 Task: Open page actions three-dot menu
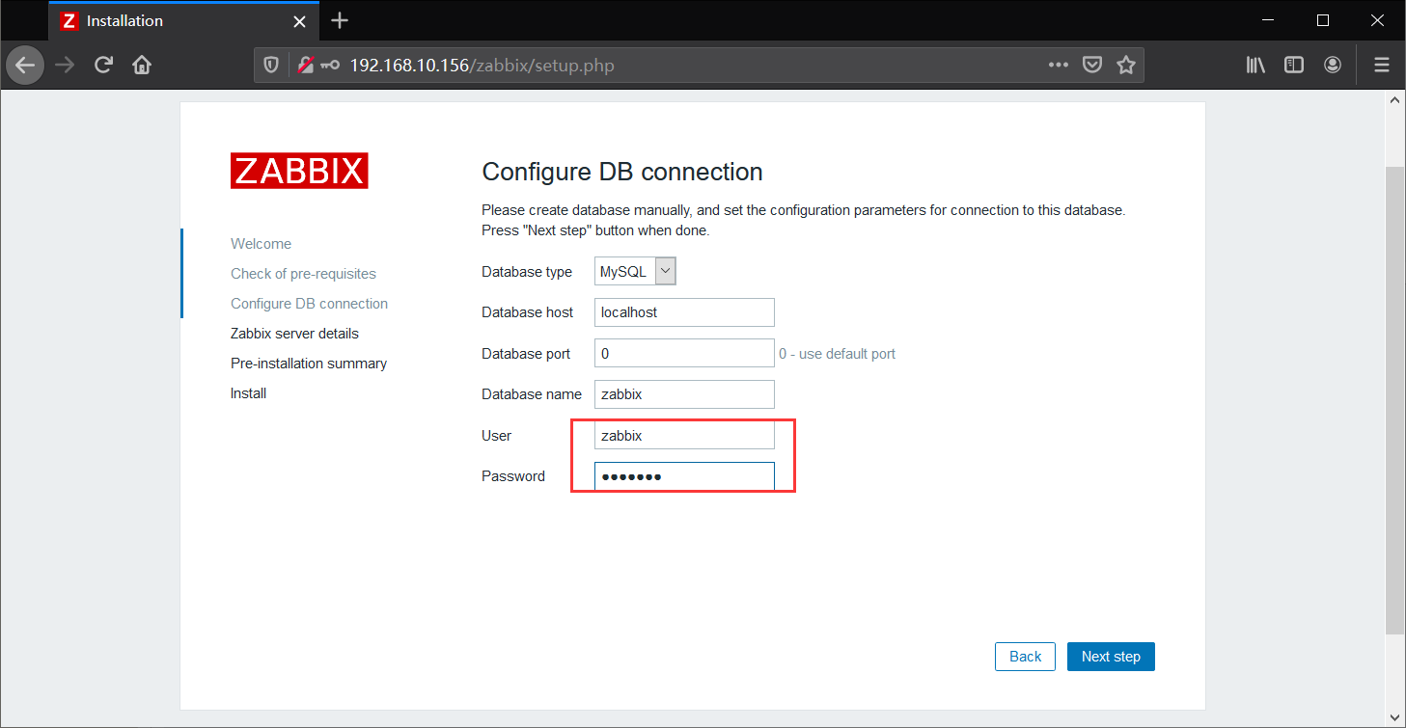(1059, 66)
